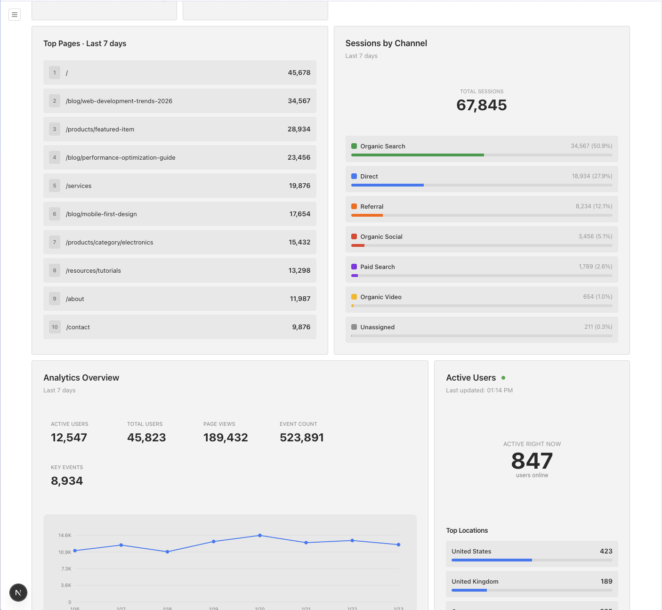The width and height of the screenshot is (662, 610).
Task: Click the /contact page path
Action: pyautogui.click(x=78, y=327)
